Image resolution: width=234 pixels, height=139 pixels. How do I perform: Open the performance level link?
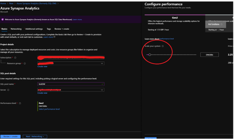(x=167, y=39)
